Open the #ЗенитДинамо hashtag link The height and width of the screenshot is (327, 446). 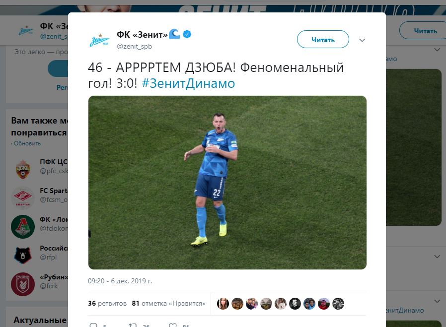[x=188, y=83]
